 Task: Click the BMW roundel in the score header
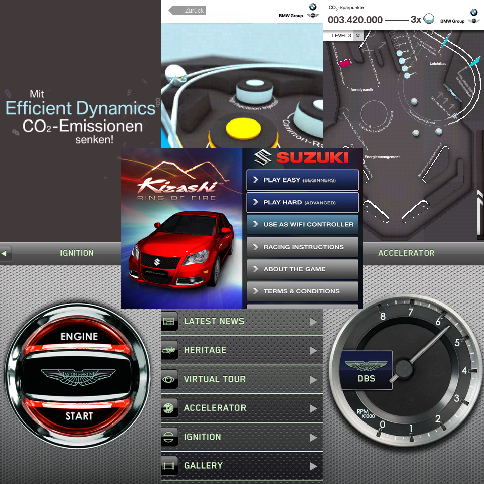[474, 12]
